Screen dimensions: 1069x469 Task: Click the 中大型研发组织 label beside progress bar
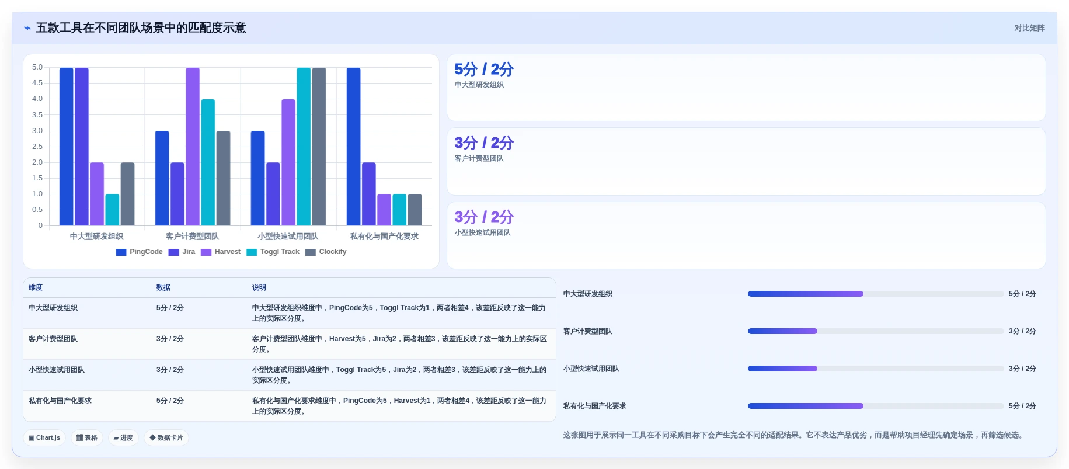click(588, 294)
